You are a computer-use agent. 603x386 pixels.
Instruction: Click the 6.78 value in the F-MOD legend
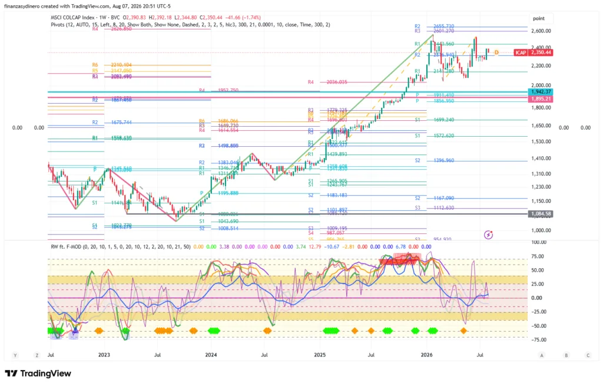click(400, 247)
